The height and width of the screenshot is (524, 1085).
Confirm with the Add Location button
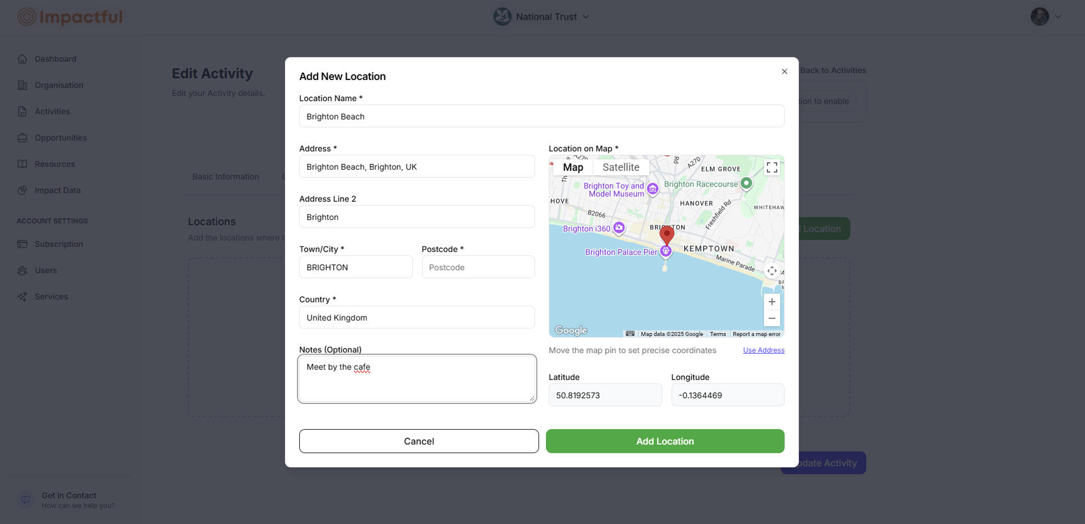tap(664, 441)
